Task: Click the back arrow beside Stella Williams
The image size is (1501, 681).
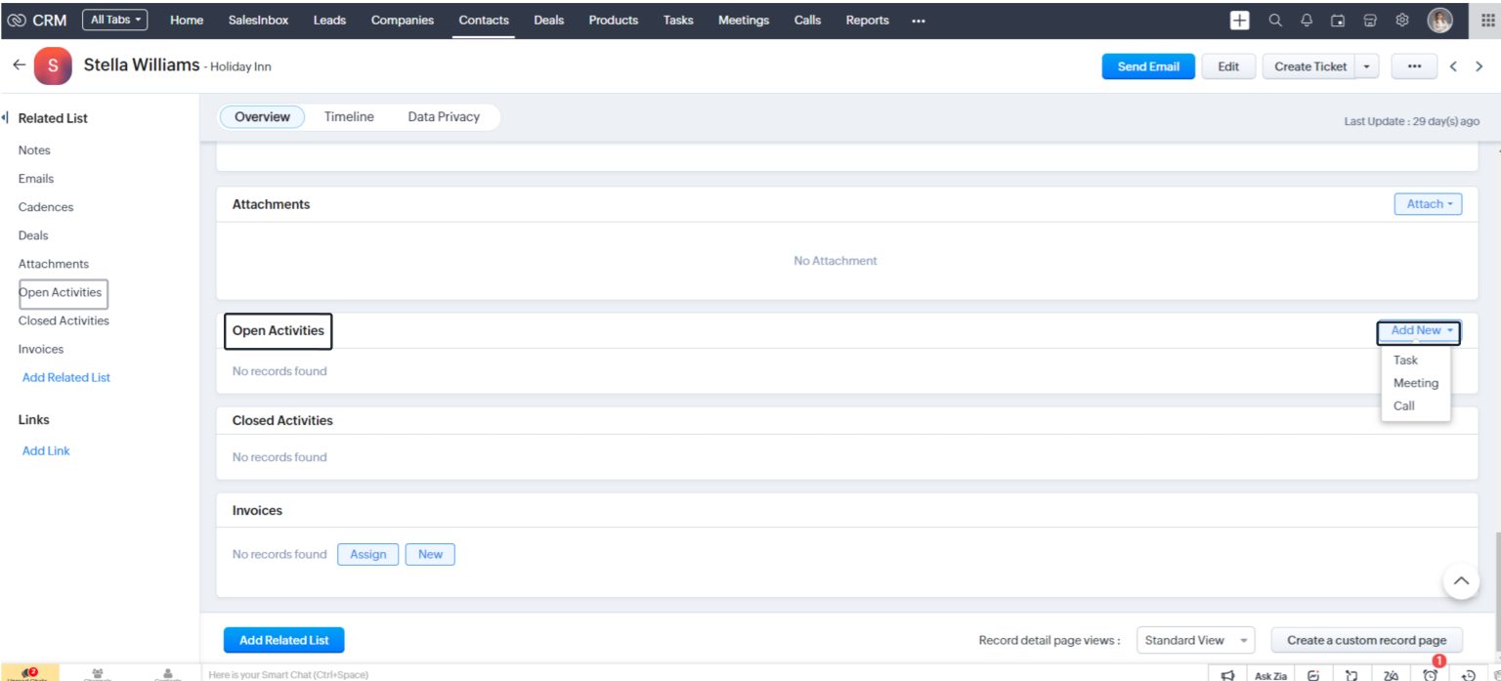Action: (x=19, y=64)
